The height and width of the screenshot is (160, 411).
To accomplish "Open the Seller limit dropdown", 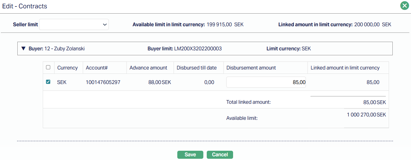I will pyautogui.click(x=74, y=25).
